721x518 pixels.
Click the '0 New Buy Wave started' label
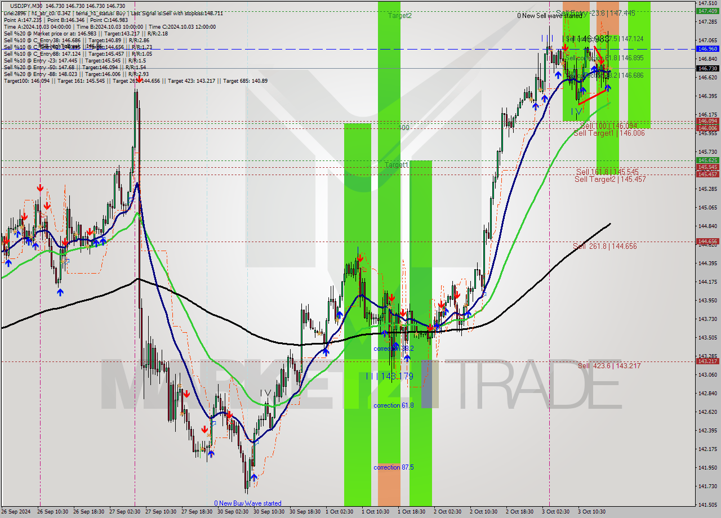click(248, 503)
